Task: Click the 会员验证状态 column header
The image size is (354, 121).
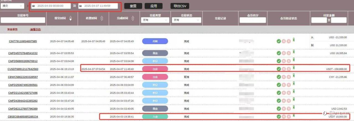Action: (x=288, y=18)
